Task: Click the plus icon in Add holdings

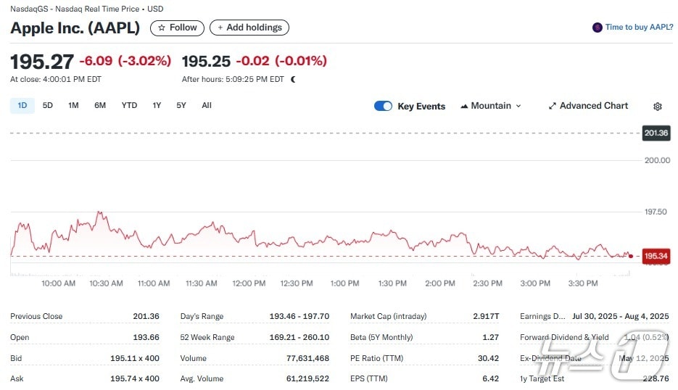Action: click(x=220, y=28)
